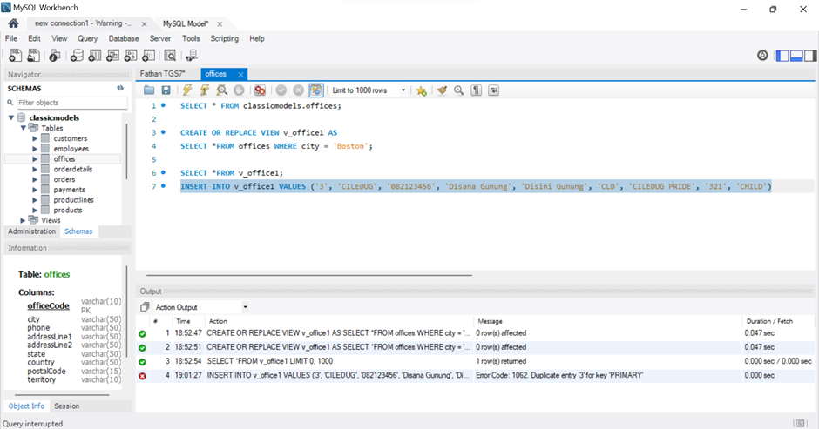The width and height of the screenshot is (819, 429).
Task: Collapse the classicmodels schema node
Action: pyautogui.click(x=11, y=118)
